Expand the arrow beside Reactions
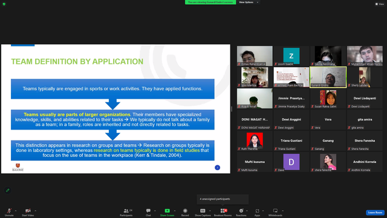 (x=247, y=211)
